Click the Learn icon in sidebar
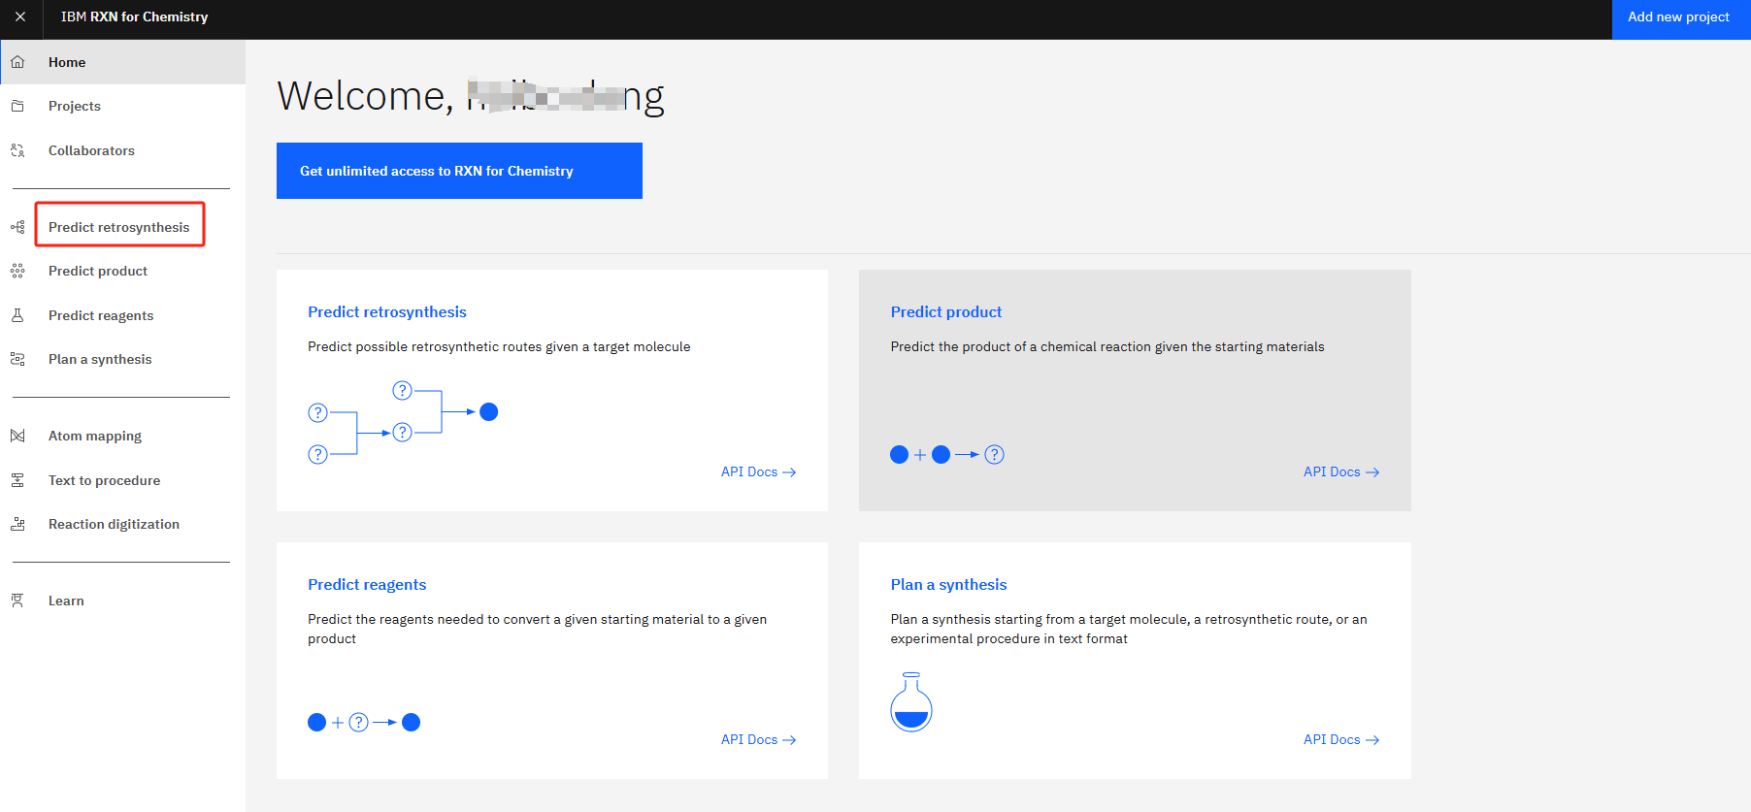This screenshot has width=1751, height=812. point(17,601)
